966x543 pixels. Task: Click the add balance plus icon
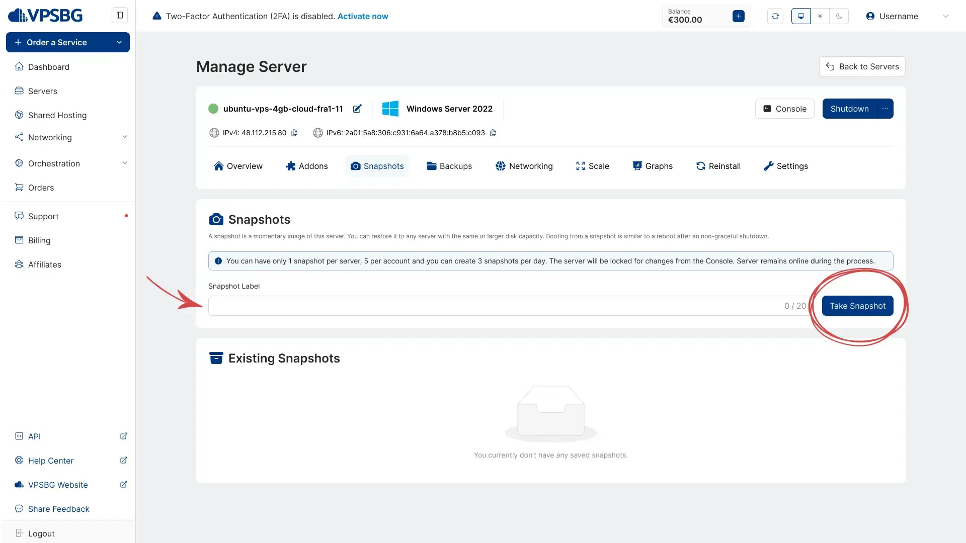(738, 16)
